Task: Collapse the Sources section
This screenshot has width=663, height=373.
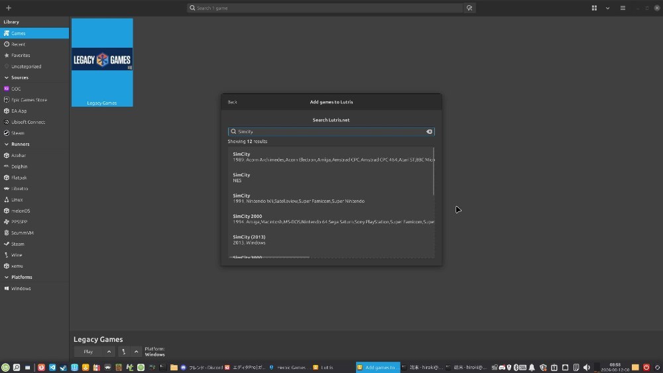Action: [7, 78]
